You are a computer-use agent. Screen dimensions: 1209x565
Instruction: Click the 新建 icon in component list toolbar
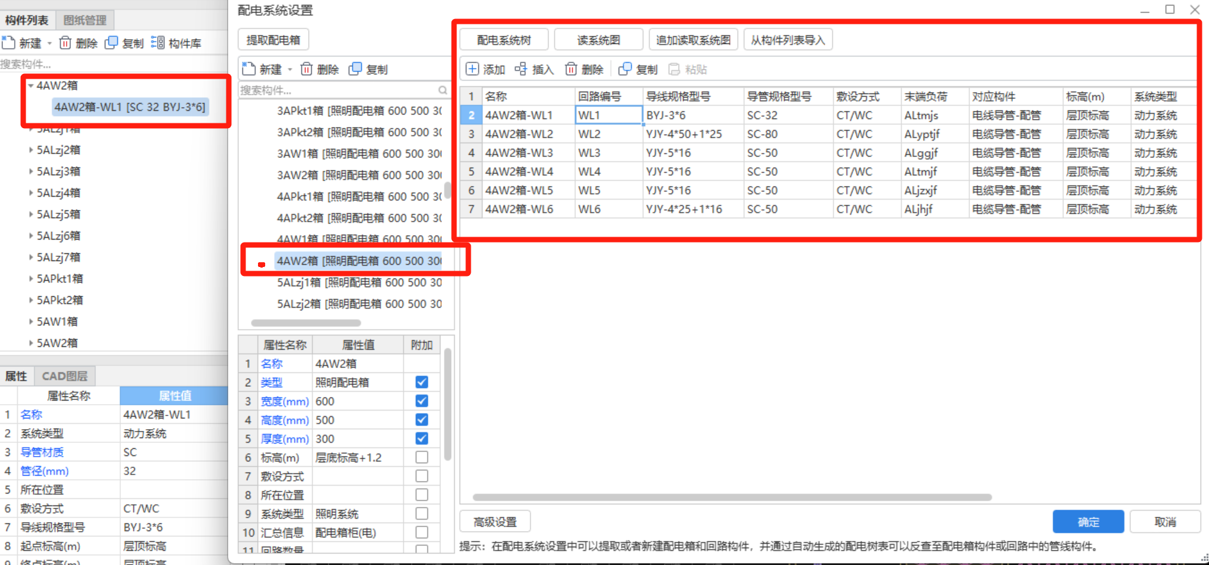point(8,43)
